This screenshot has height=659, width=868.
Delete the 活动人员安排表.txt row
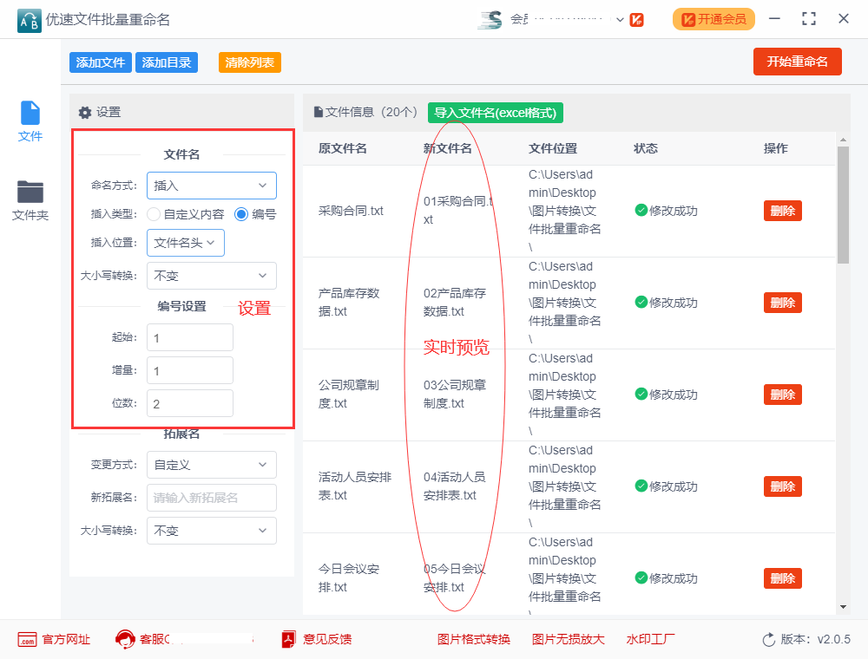783,486
